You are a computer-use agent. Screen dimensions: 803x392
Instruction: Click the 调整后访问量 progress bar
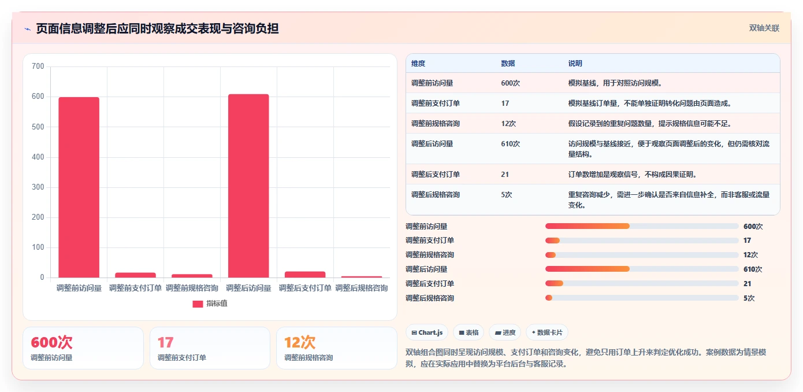(x=642, y=269)
